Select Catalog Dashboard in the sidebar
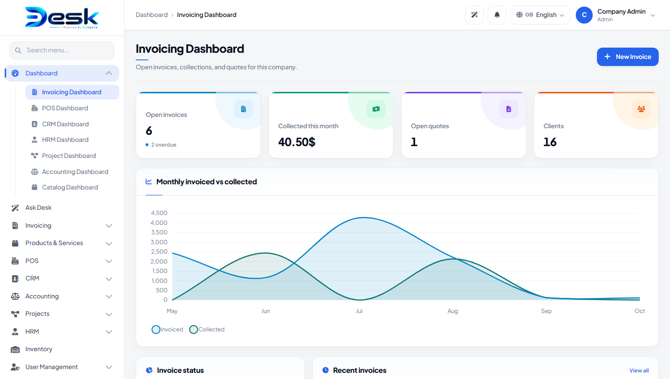670x379 pixels. 72,187
